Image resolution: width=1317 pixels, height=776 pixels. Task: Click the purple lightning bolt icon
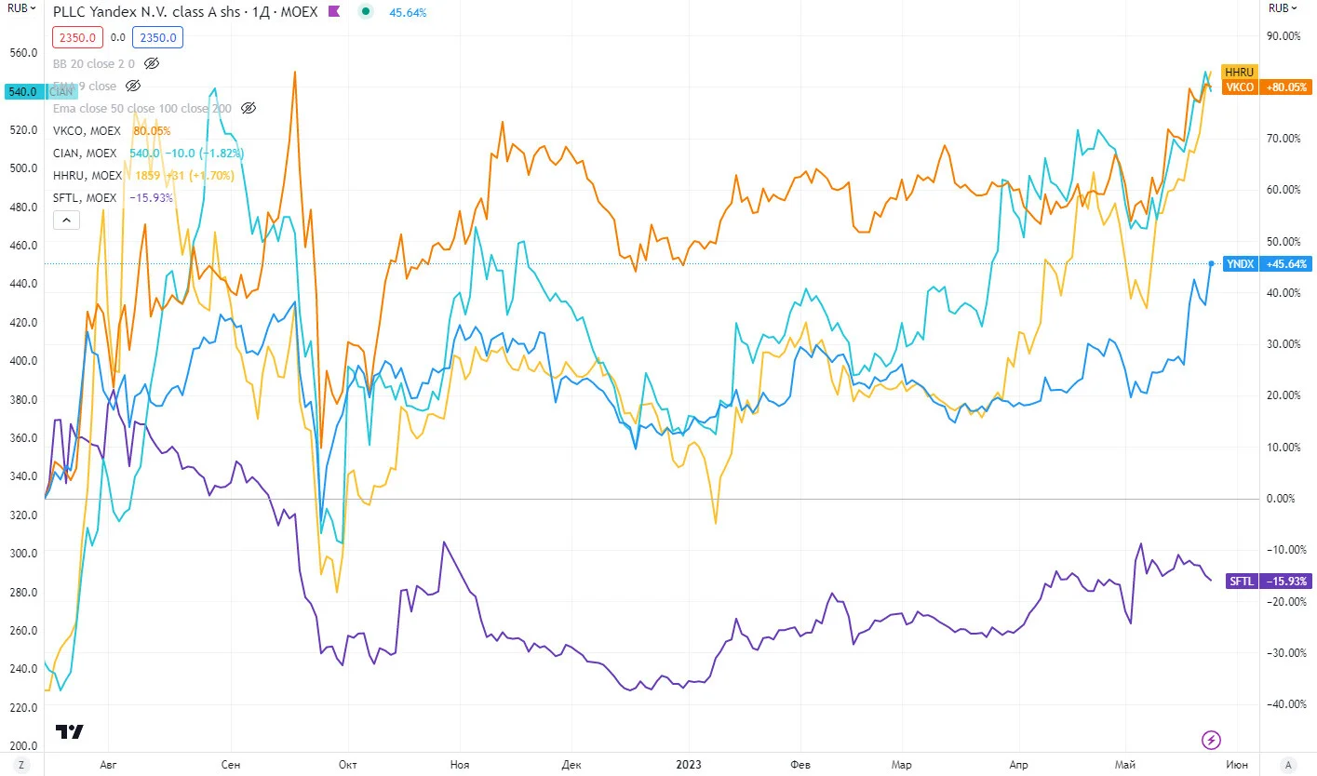pyautogui.click(x=1211, y=740)
